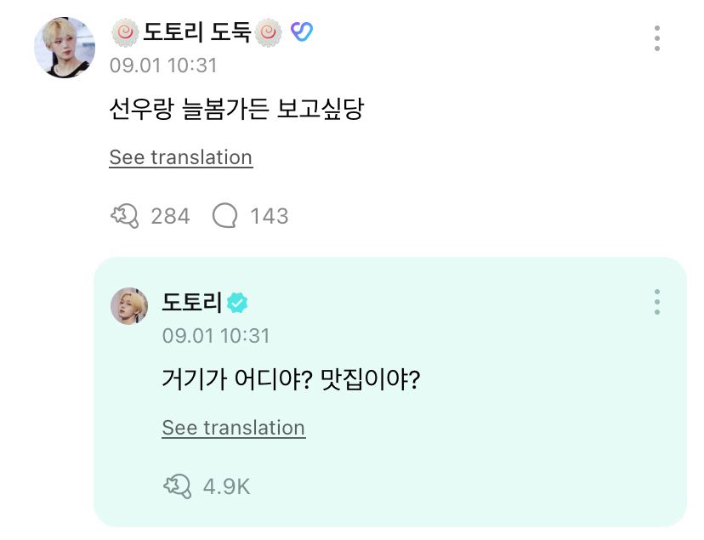Screen dimensions: 704x540
Task: Click the reply text 거기가 어디야? 맛집이야?
Action: [x=291, y=378]
